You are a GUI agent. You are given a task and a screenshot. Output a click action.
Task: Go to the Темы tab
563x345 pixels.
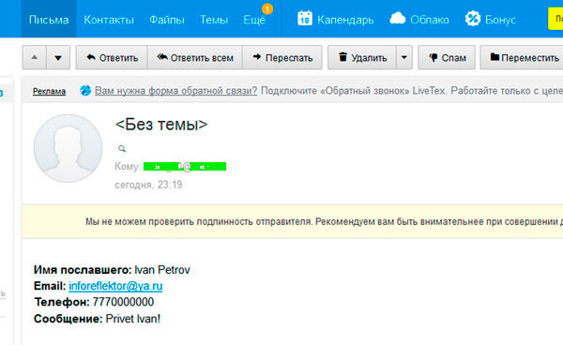214,20
